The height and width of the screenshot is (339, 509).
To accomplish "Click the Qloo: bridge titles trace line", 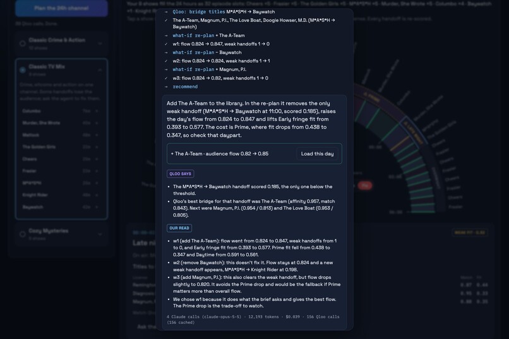I will [224, 11].
